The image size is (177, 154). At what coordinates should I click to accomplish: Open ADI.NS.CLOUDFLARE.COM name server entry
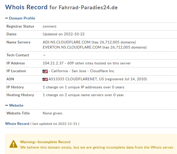tap(67, 42)
